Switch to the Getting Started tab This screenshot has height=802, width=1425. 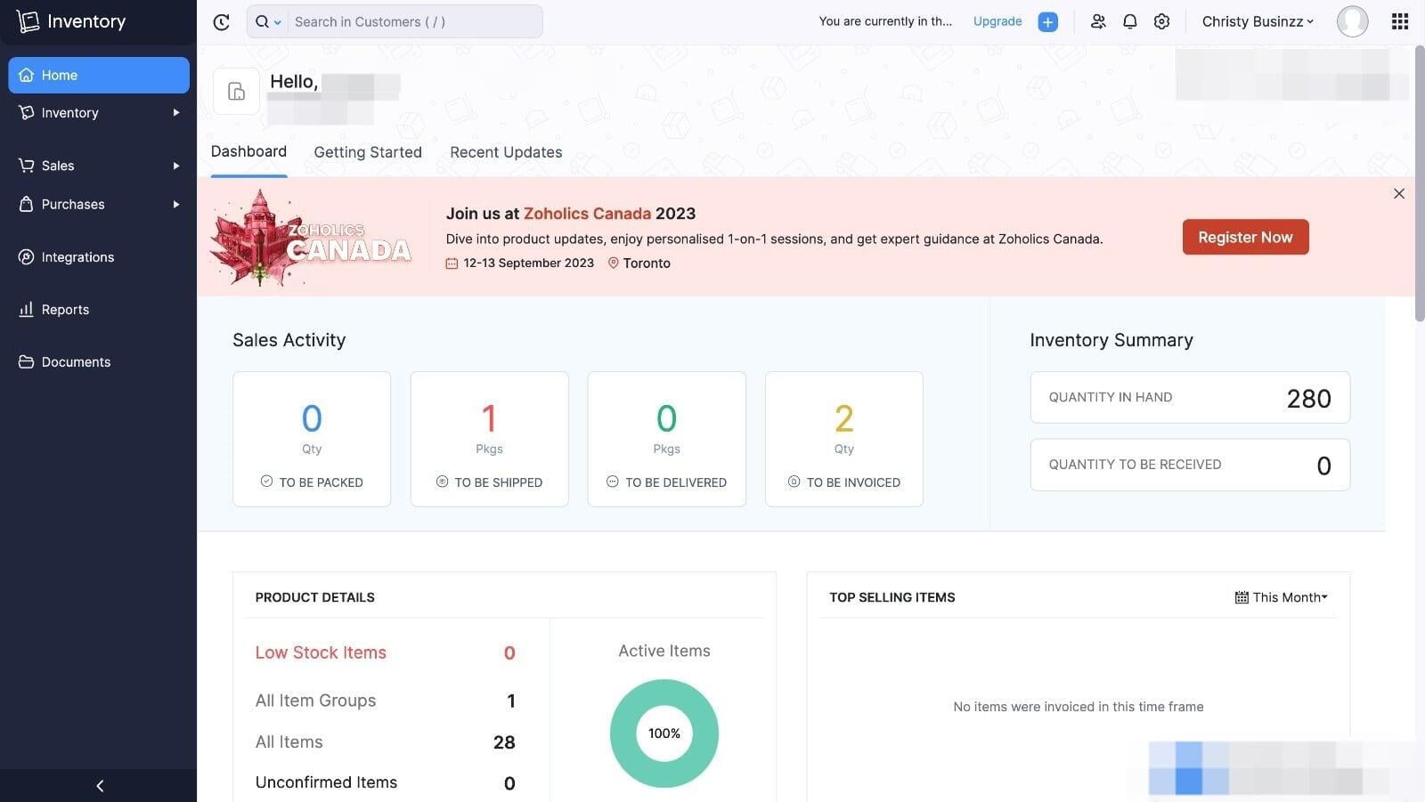(x=368, y=152)
